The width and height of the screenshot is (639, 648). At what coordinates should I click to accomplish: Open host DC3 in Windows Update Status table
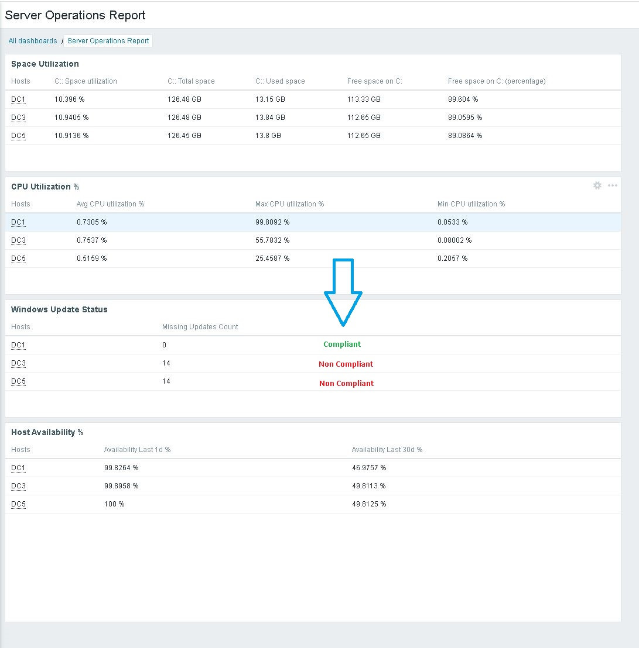[x=18, y=363]
